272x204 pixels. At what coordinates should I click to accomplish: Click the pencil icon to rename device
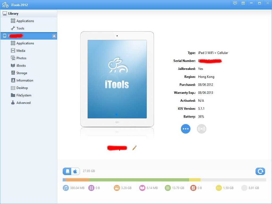134,148
